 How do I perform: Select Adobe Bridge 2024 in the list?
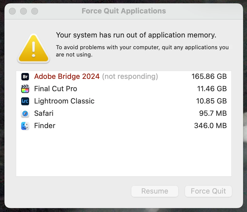click(x=67, y=77)
